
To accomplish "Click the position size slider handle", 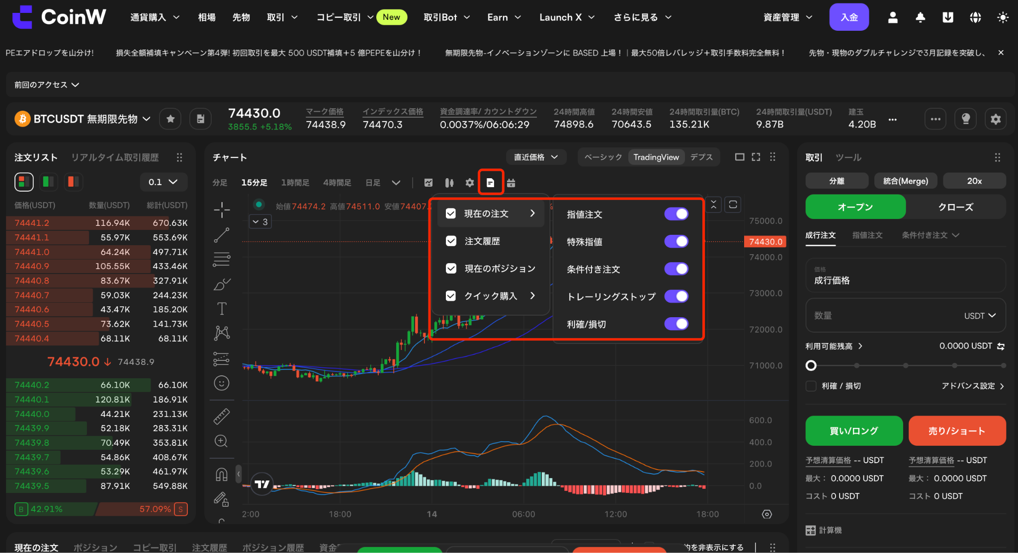I will click(x=811, y=365).
